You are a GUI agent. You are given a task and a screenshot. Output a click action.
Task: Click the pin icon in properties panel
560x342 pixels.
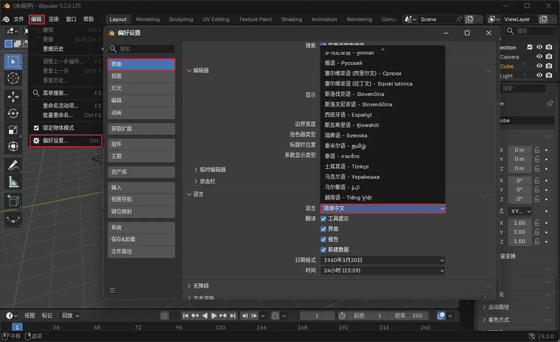[x=550, y=104]
